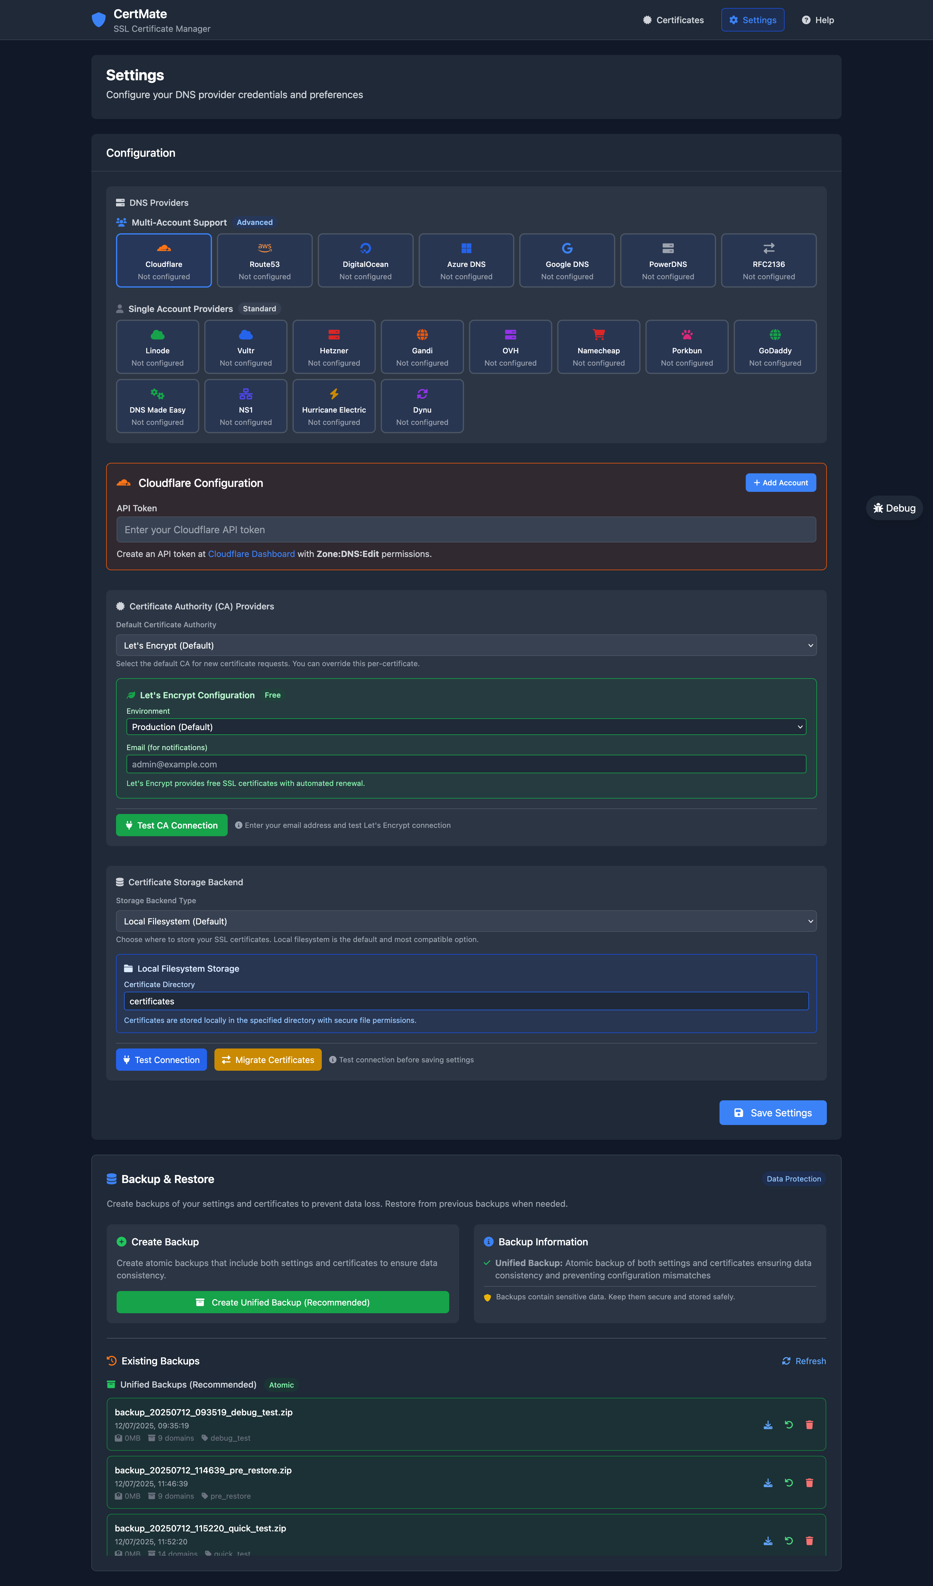Open the Help menu
The width and height of the screenshot is (933, 1586).
point(817,19)
